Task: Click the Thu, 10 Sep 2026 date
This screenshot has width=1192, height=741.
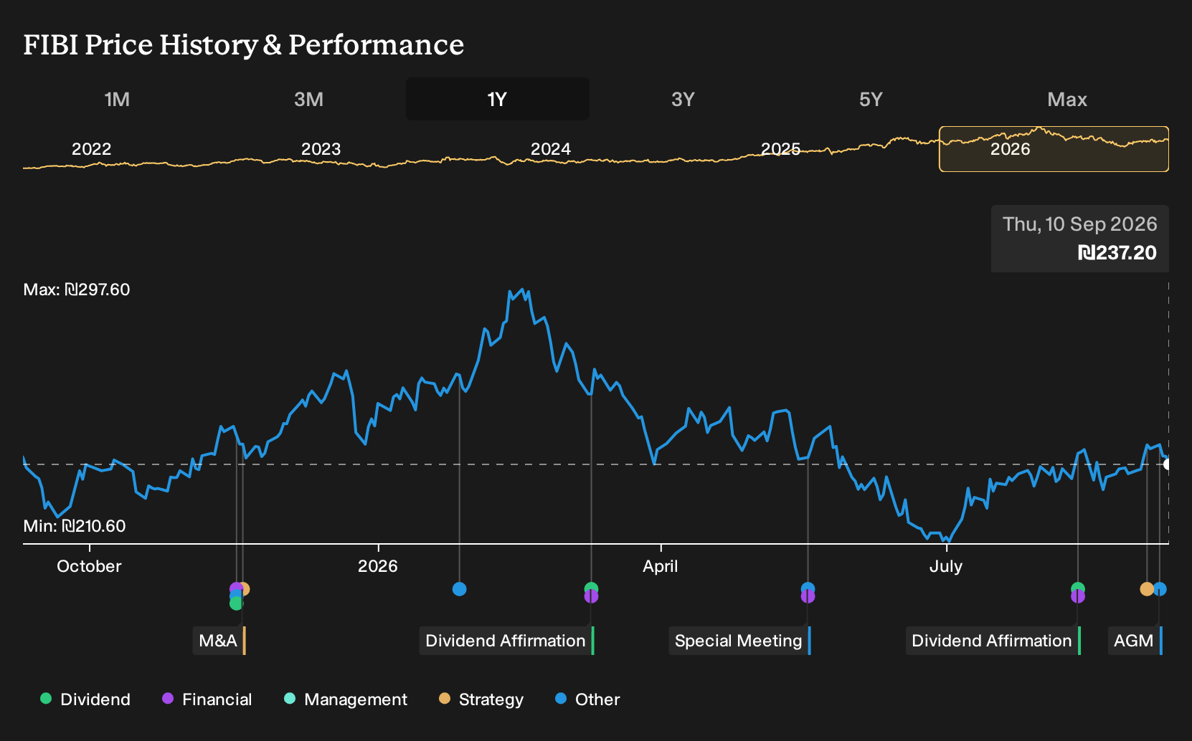Action: click(x=1080, y=224)
